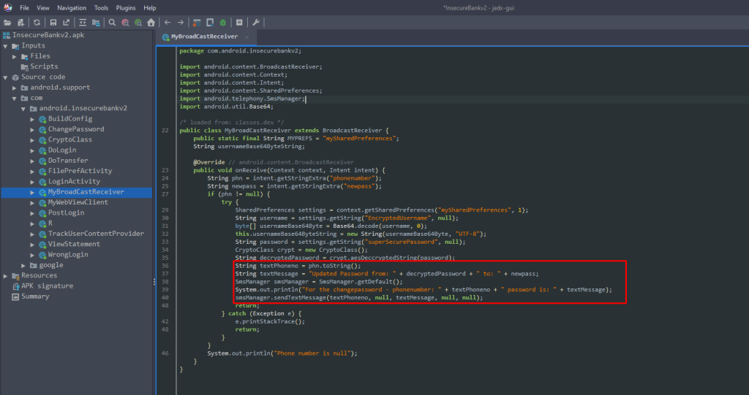Click the mySharedPreferences string on line 22
Viewport: 749px width, 395px height.
(x=359, y=138)
